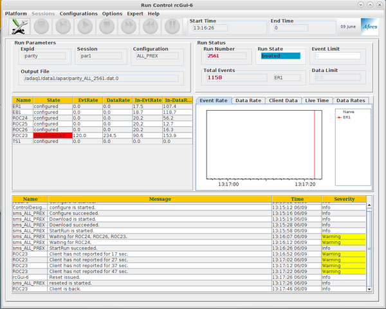The image size is (386, 309).
Task: Click the ER1 legend entry in chart
Action: [x=344, y=117]
